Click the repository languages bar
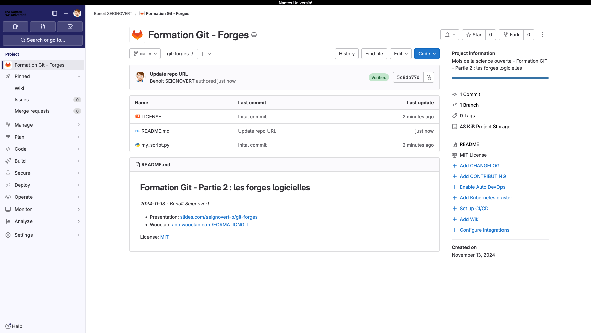 [x=500, y=78]
